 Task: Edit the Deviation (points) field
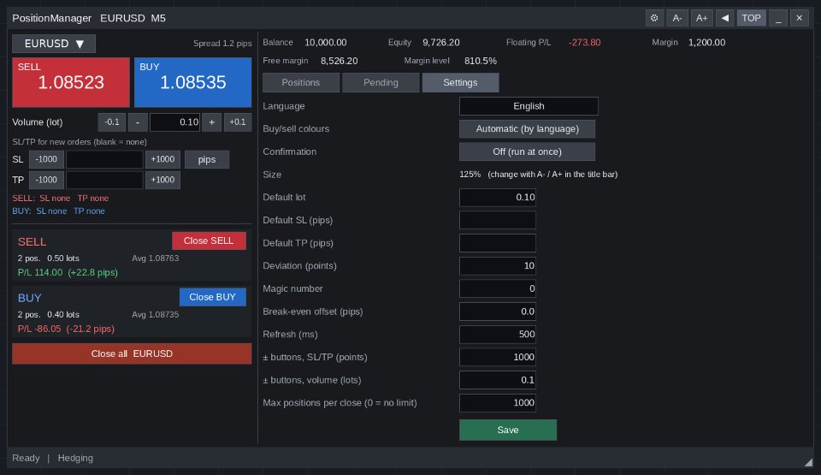point(498,266)
